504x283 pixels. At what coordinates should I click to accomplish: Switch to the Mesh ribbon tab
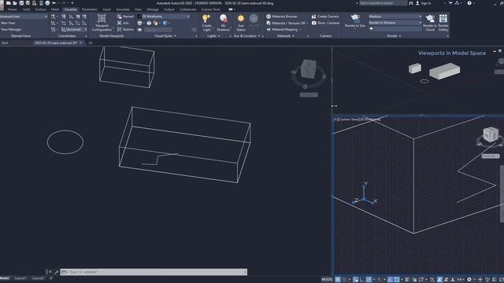(x=55, y=9)
